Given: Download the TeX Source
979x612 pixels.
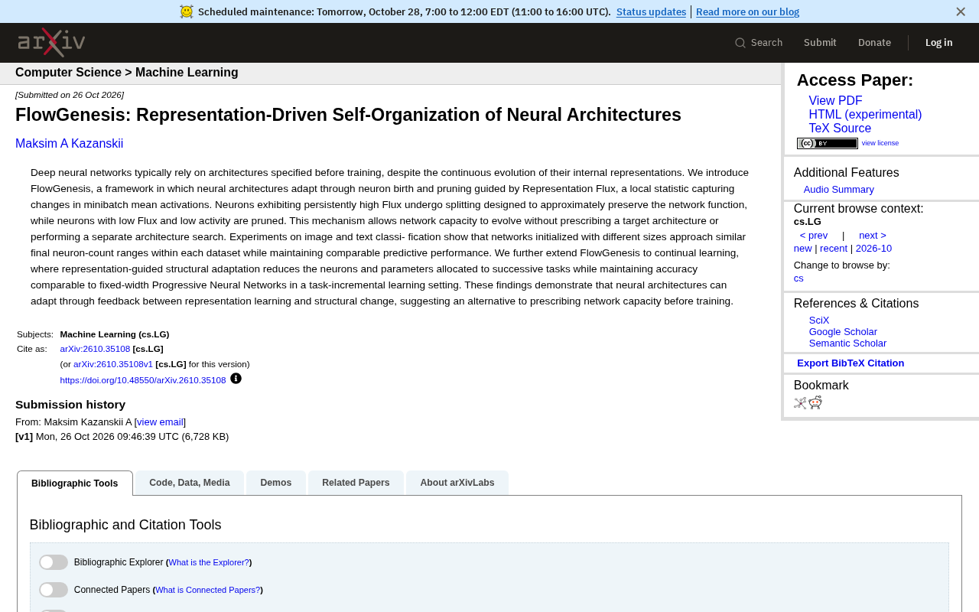Looking at the screenshot, I should click(840, 129).
